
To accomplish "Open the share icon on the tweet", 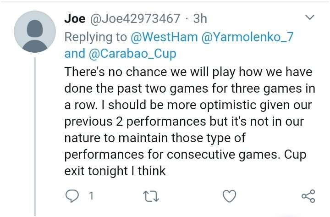I will click(x=308, y=196).
